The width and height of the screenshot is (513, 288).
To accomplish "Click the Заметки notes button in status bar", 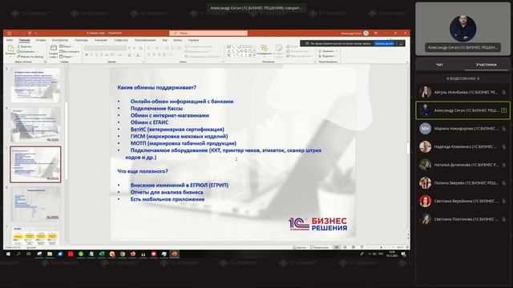I will 299,247.
